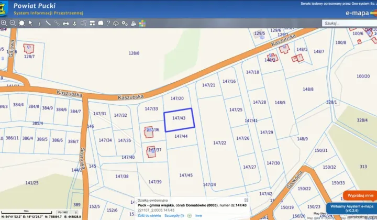The image size is (377, 220).
Task: Click parcel label 147/27
Action: click(x=249, y=167)
